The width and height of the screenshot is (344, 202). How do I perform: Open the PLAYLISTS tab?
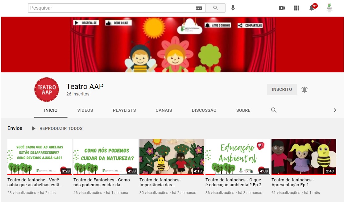124,110
